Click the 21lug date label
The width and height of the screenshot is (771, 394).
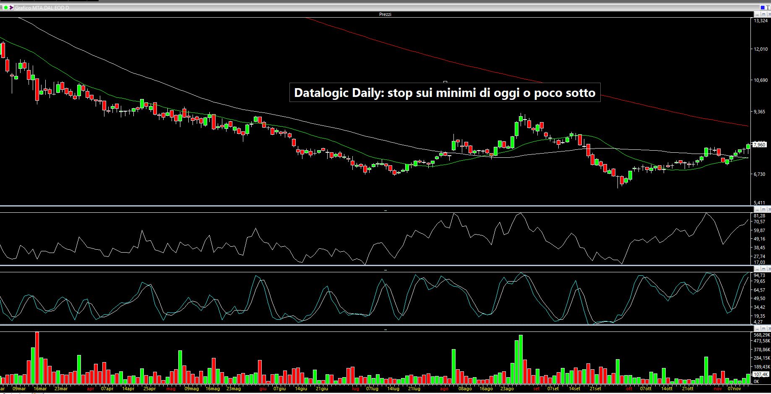[x=414, y=389]
